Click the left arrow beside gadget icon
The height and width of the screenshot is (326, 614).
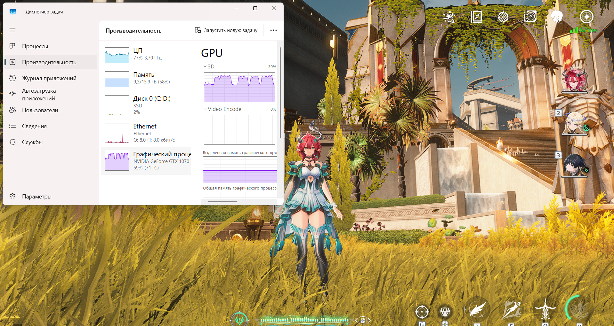tap(356, 320)
